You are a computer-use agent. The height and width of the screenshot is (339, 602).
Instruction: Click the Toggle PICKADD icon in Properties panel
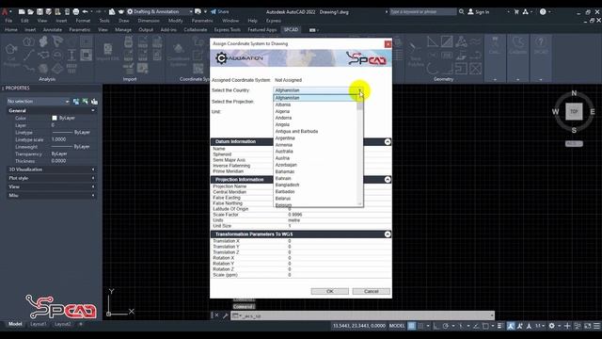point(76,102)
